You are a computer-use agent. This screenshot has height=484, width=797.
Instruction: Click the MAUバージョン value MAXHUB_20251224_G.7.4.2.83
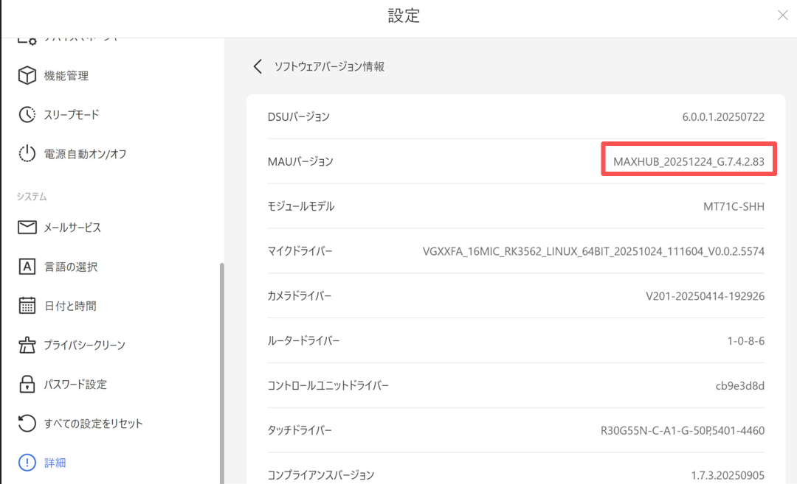click(x=689, y=161)
